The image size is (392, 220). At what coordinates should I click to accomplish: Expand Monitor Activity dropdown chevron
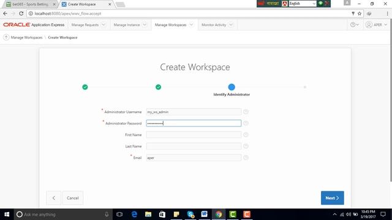[x=231, y=24]
